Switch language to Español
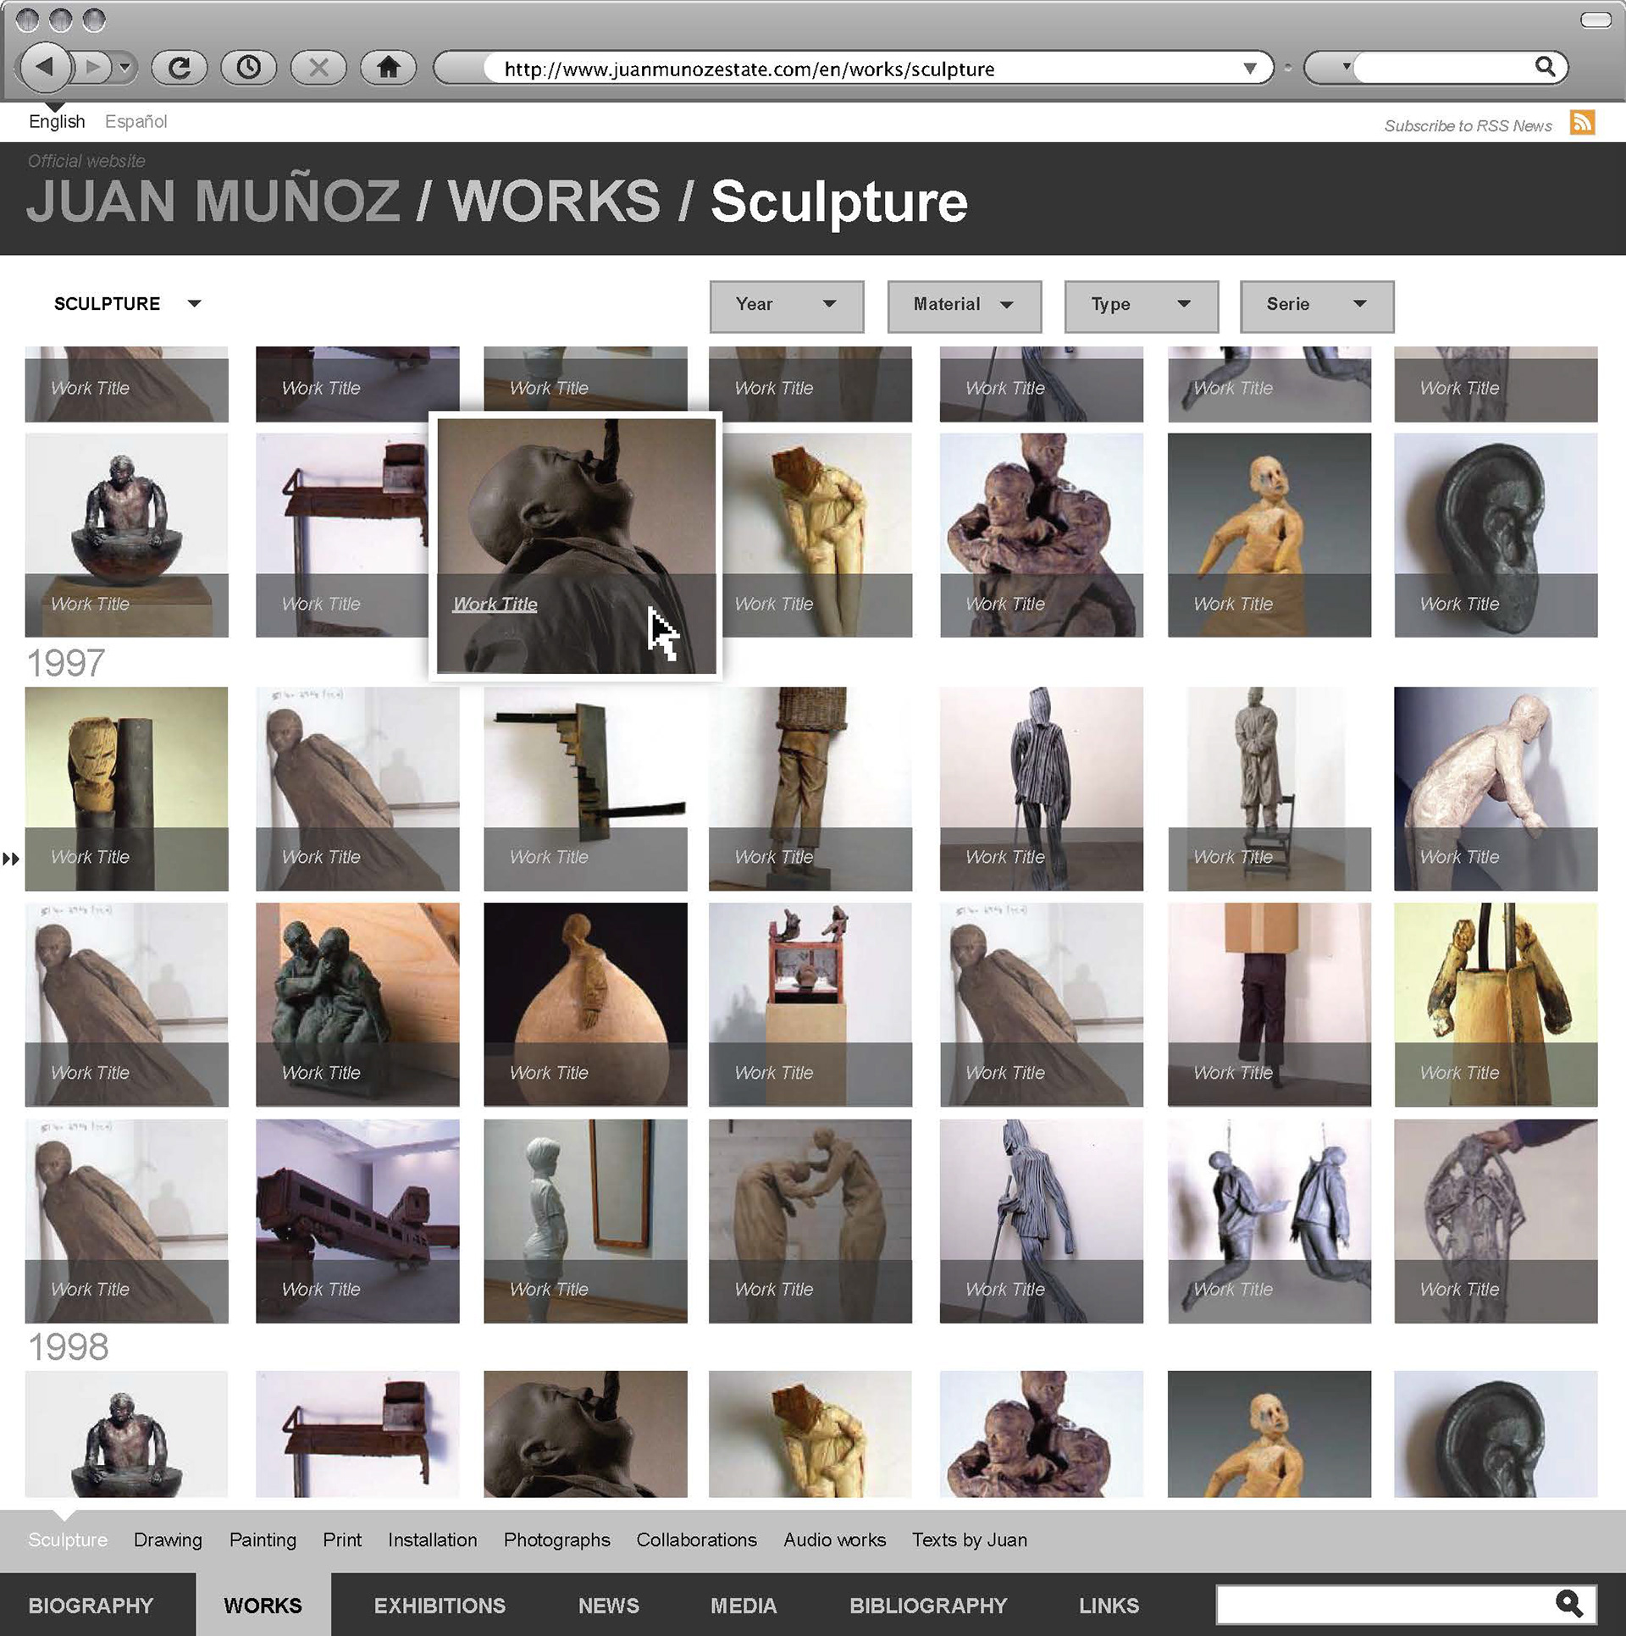The image size is (1626, 1636). (135, 121)
